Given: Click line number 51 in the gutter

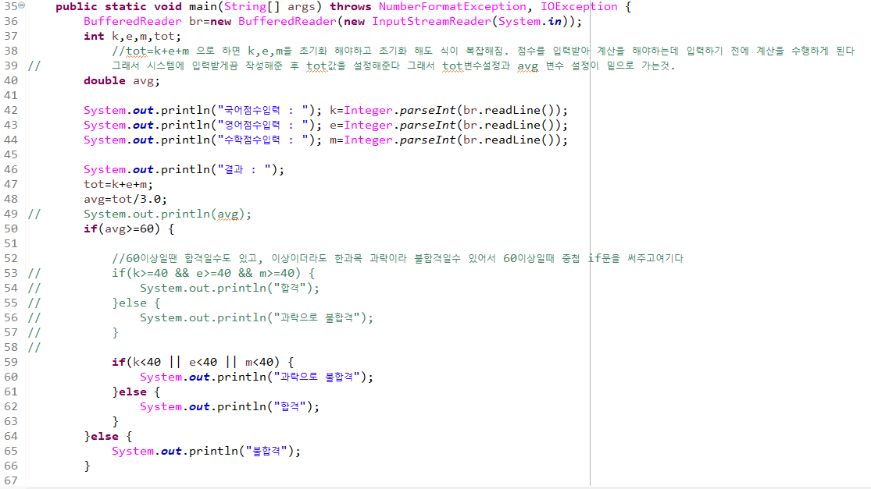Looking at the screenshot, I should (x=11, y=244).
